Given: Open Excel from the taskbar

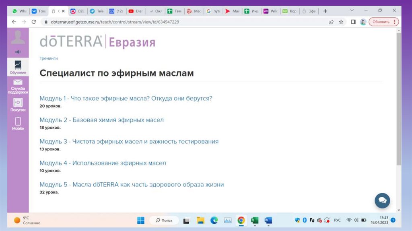Looking at the screenshot, I should 255,220.
